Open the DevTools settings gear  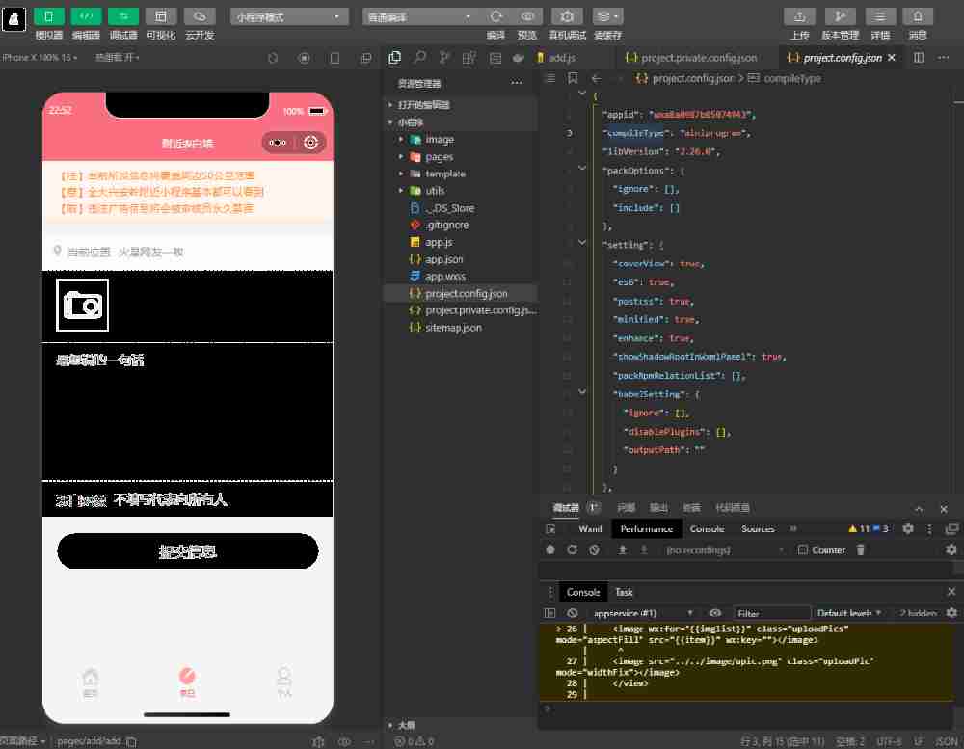[907, 529]
